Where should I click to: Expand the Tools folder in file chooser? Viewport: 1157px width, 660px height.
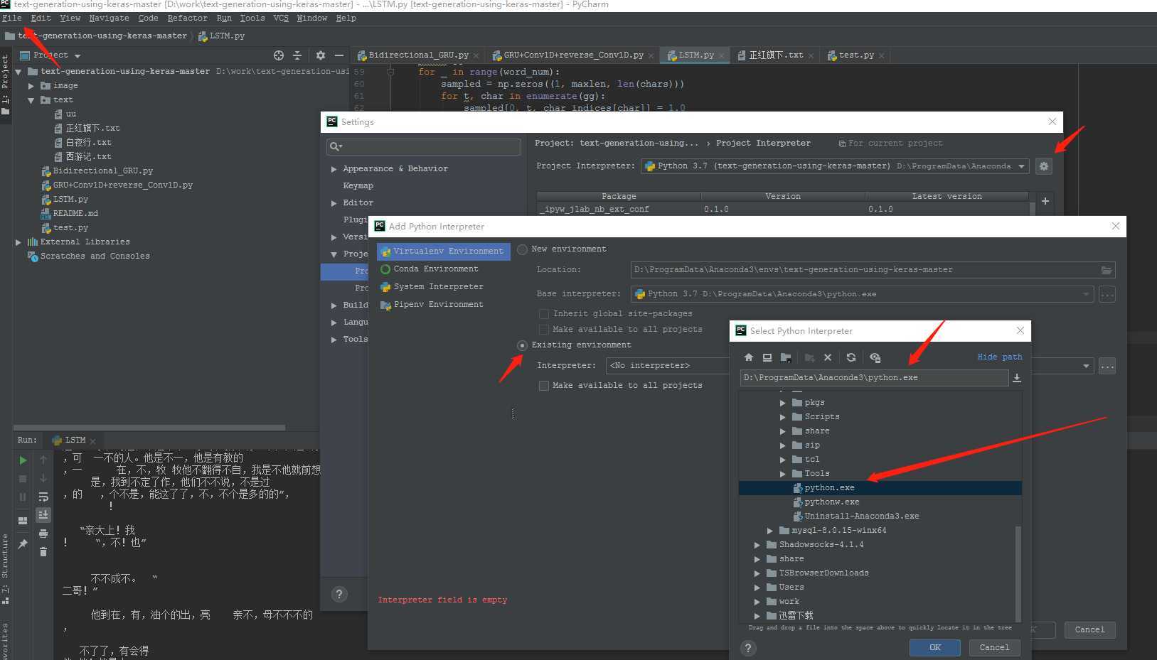[x=783, y=474]
